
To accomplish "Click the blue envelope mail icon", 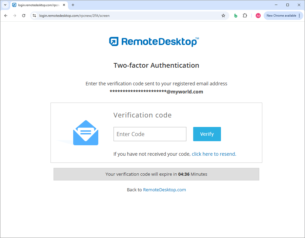I will point(86,133).
